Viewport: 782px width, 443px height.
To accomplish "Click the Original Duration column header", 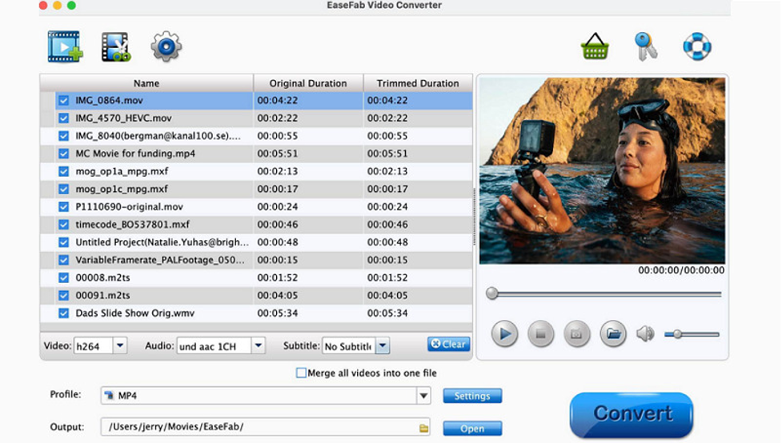I will click(308, 83).
